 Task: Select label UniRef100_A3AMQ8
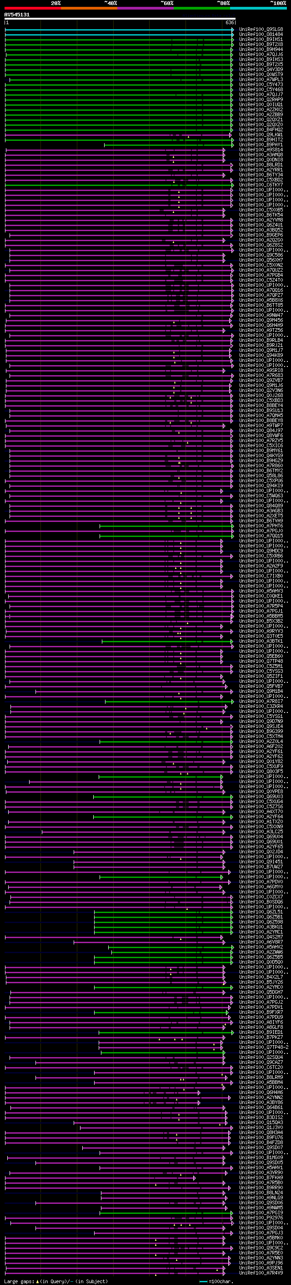[261, 155]
